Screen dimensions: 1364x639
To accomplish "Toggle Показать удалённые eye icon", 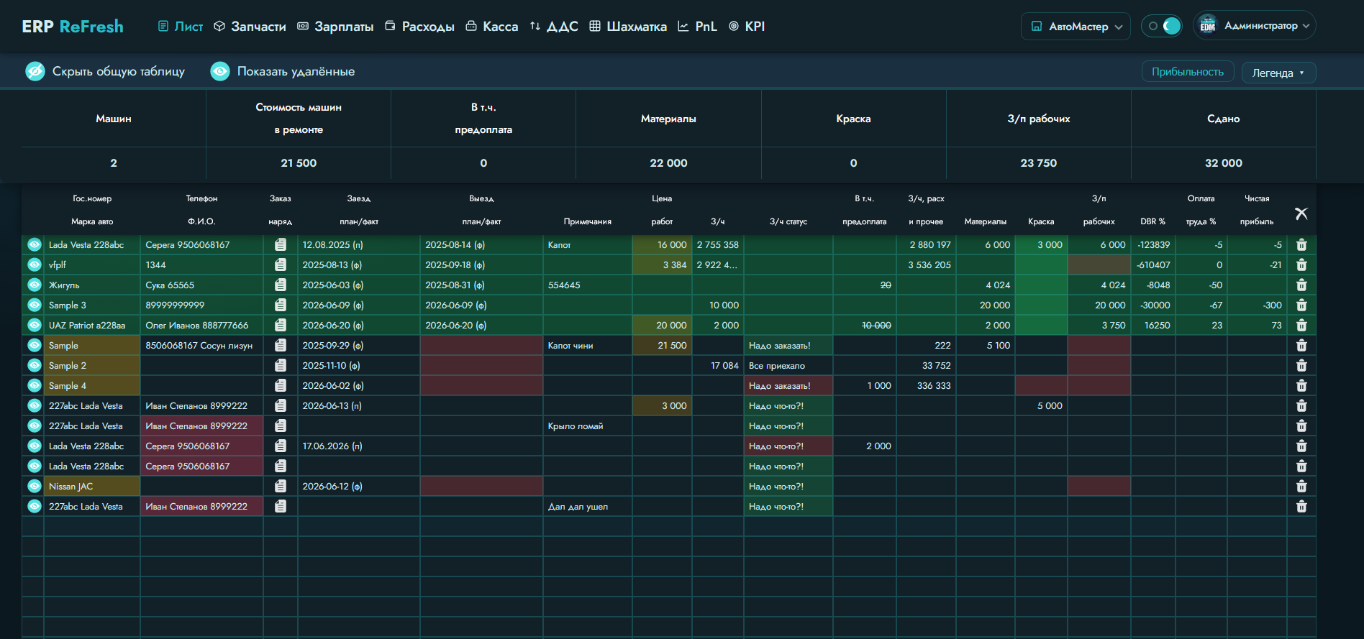I will tap(220, 71).
